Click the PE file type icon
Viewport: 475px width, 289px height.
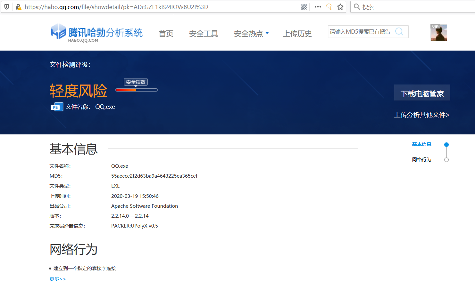(56, 106)
